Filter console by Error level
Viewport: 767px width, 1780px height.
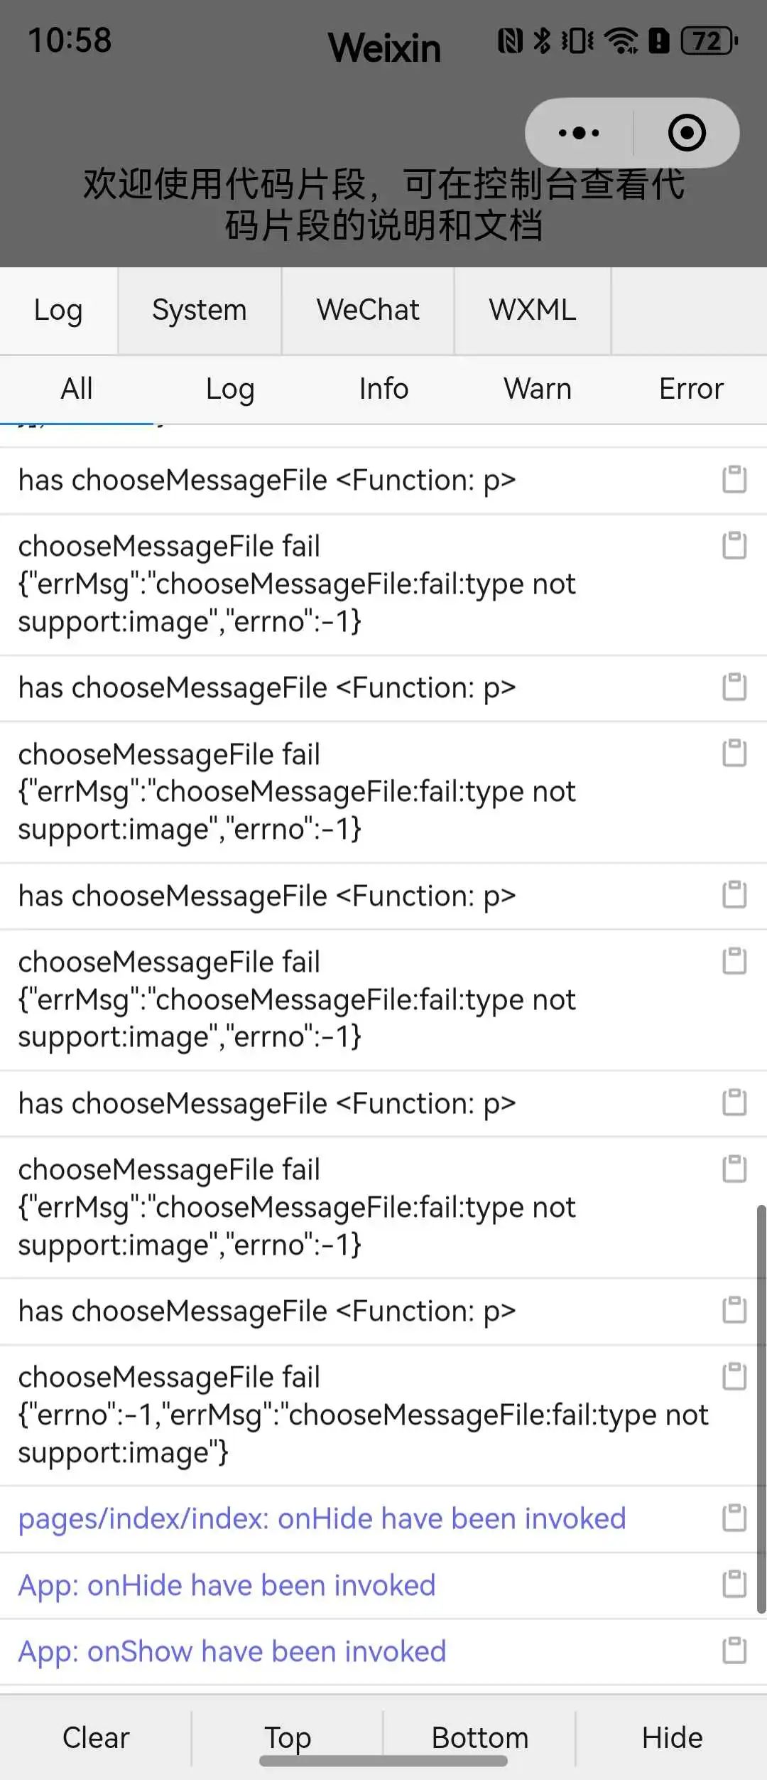(691, 389)
